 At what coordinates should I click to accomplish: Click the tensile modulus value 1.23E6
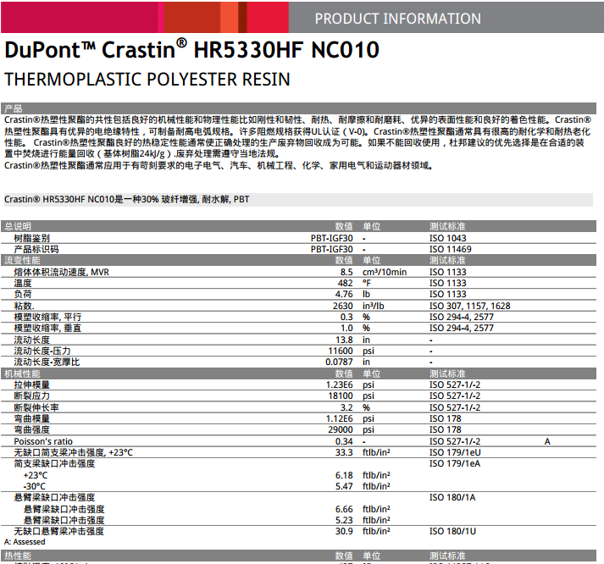[x=340, y=384]
